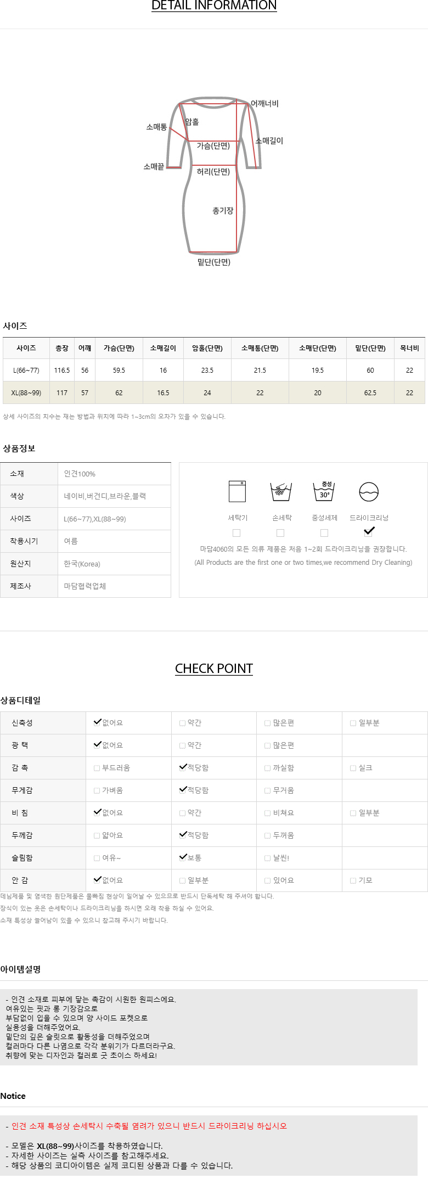Click the 30° neutral detergent icon

coord(324,491)
